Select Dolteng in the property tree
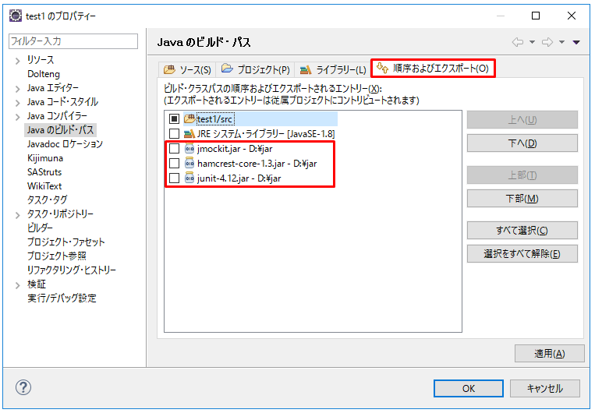Viewport: 595px width, 413px height. (x=44, y=74)
